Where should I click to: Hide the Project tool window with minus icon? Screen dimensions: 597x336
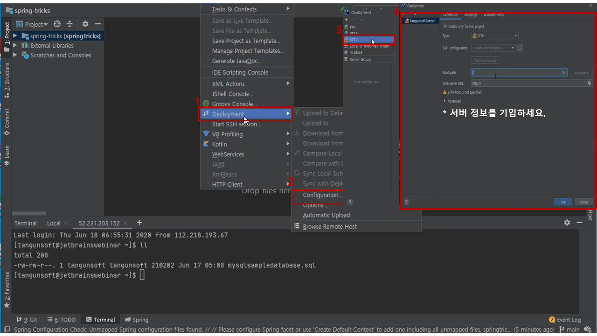(x=97, y=24)
